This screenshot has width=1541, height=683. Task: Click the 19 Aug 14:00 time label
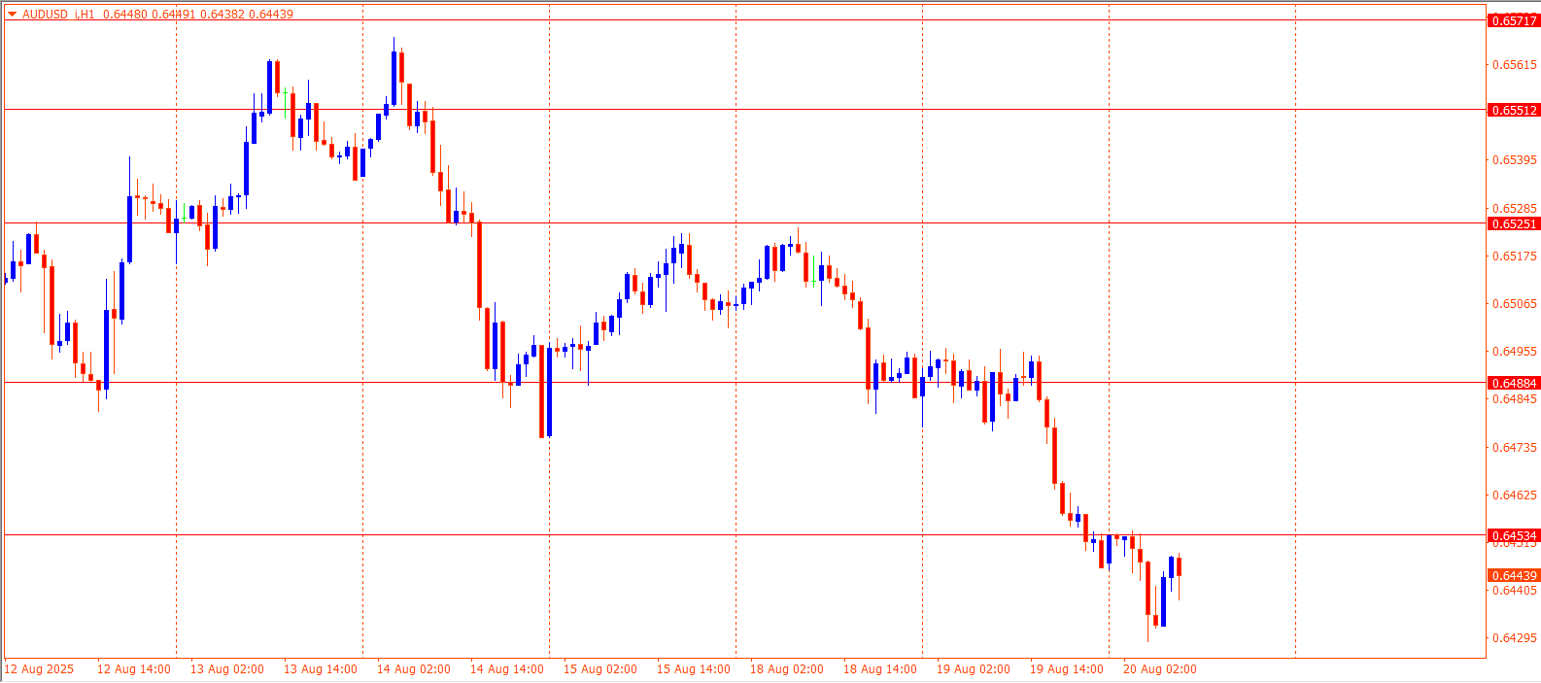(1067, 669)
